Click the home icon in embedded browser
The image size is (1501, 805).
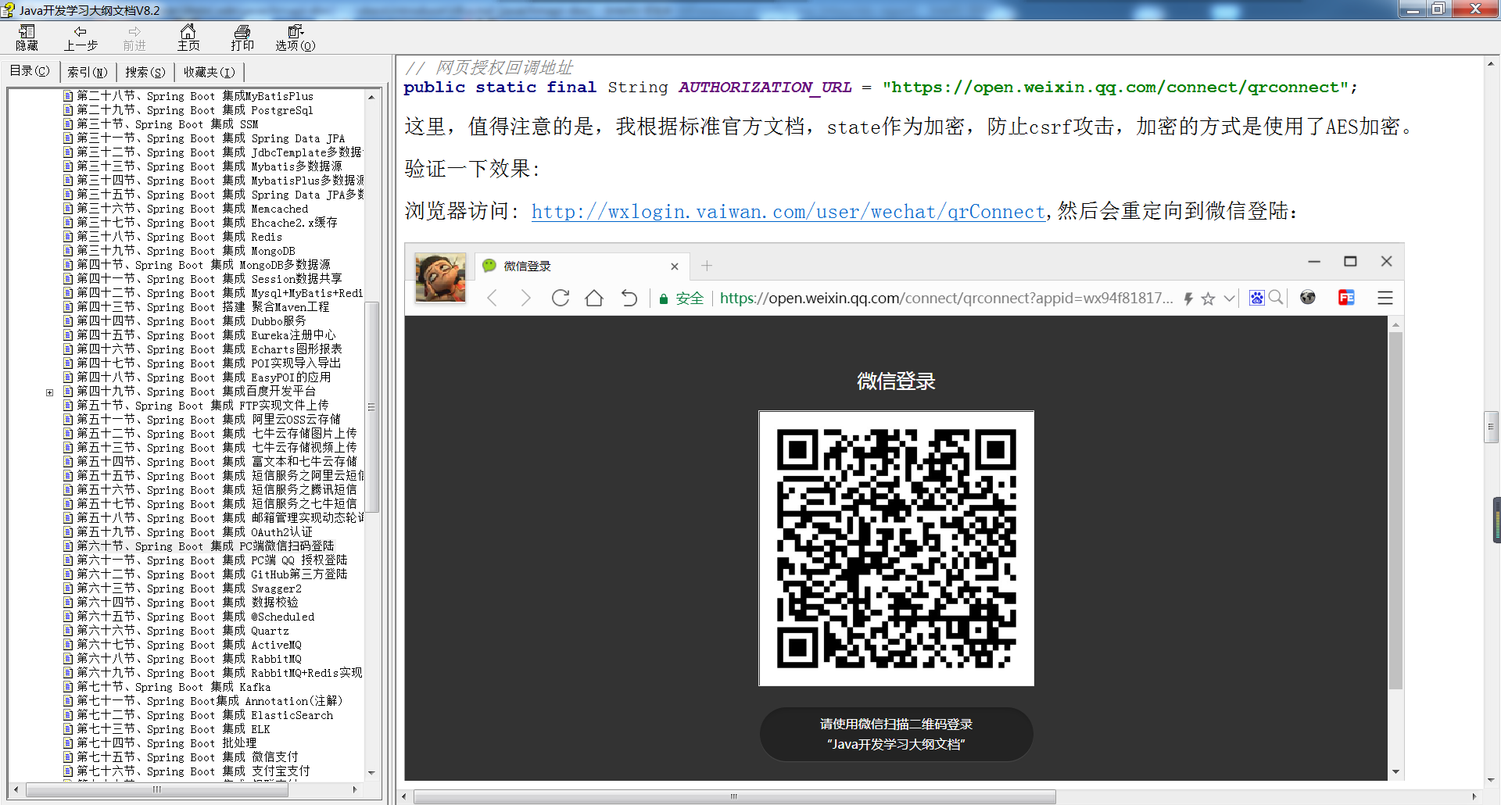(594, 298)
